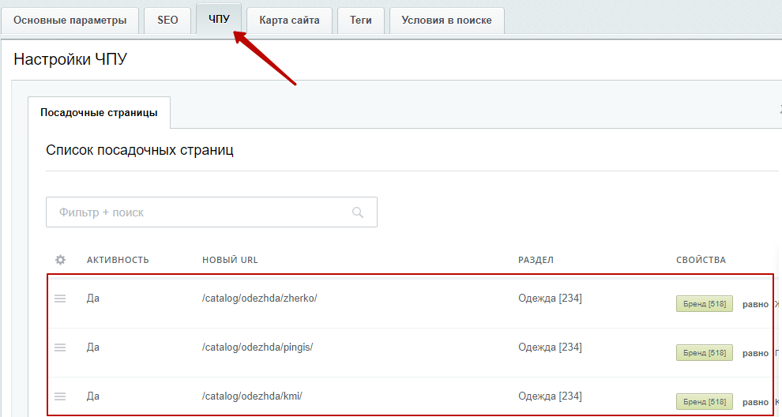Sort by the Новый URL column header
This screenshot has width=782, height=417.
point(230,260)
